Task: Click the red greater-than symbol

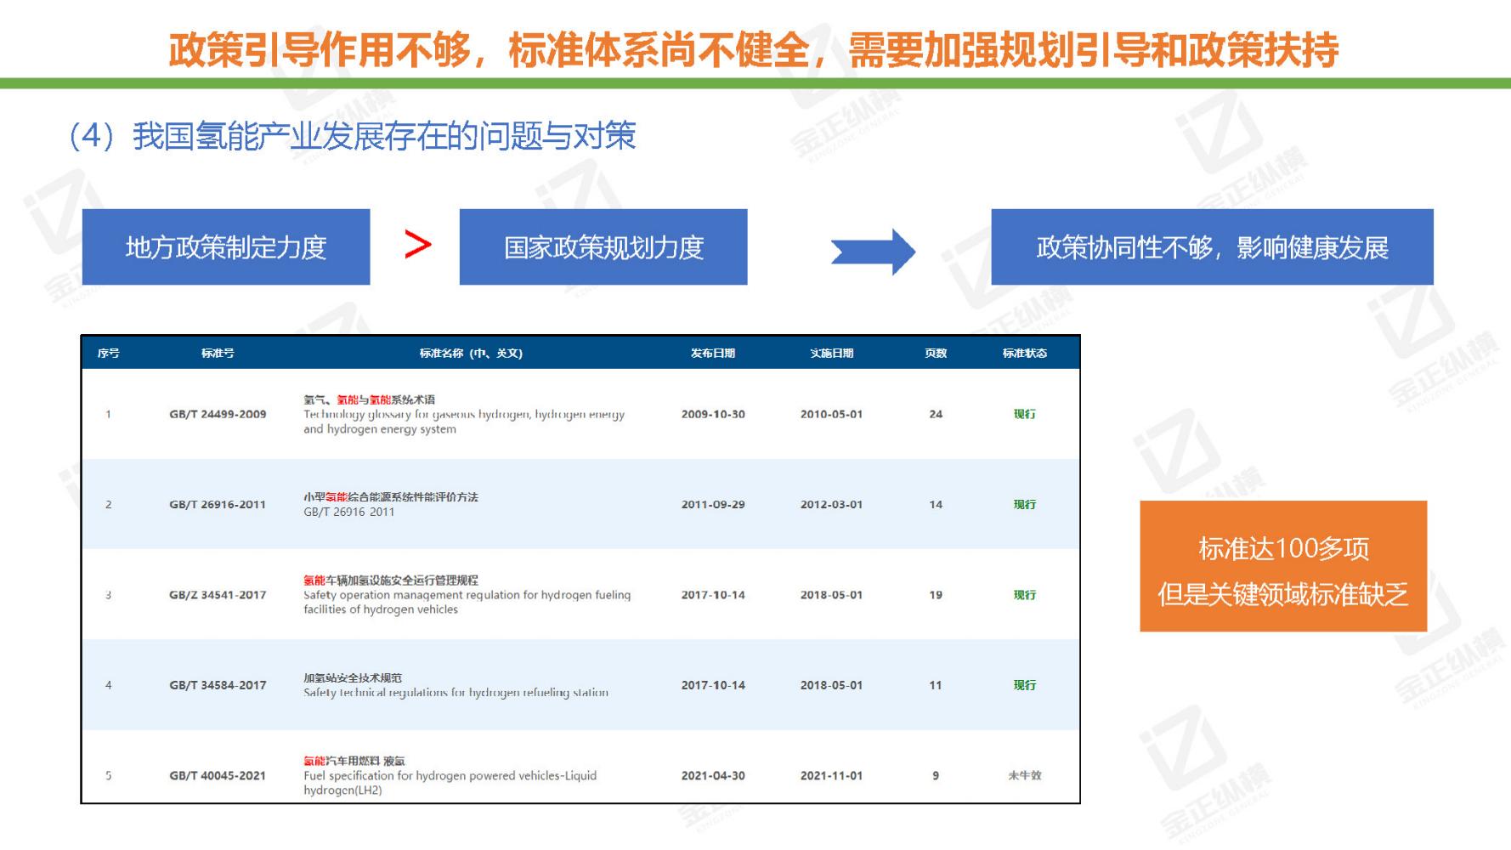Action: point(416,245)
